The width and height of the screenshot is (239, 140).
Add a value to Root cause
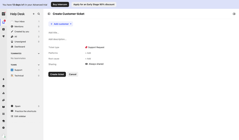(x=88, y=58)
